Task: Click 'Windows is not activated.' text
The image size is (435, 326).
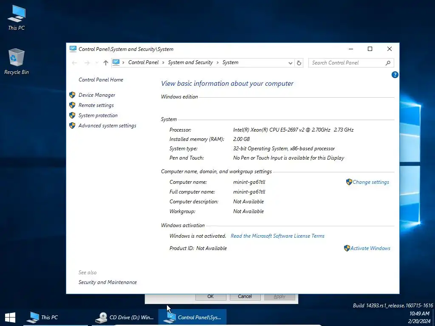Action: pyautogui.click(x=198, y=236)
